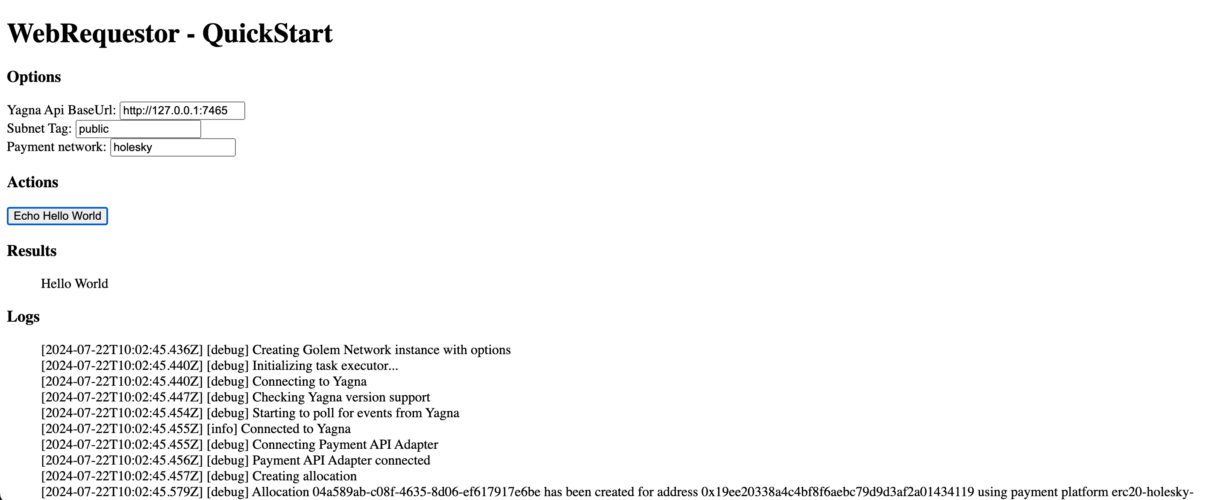Click the Logs section header
1209x500 pixels.
click(x=22, y=317)
